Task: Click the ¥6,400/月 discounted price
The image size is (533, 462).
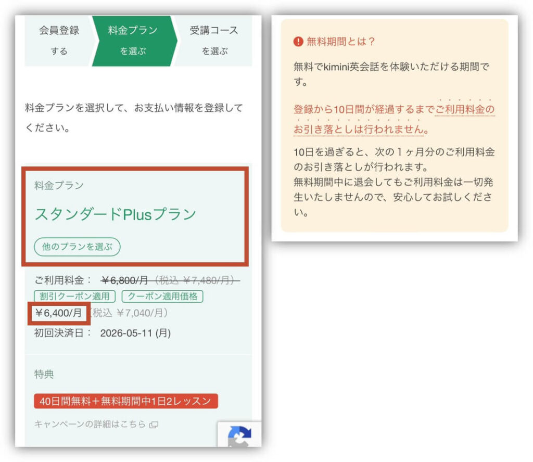Action: point(58,313)
